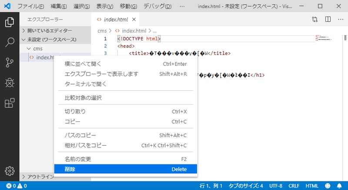Screen dimensions: 348x190
Task: Click the エクスプローラー panel title
Action: pyautogui.click(x=45, y=20)
